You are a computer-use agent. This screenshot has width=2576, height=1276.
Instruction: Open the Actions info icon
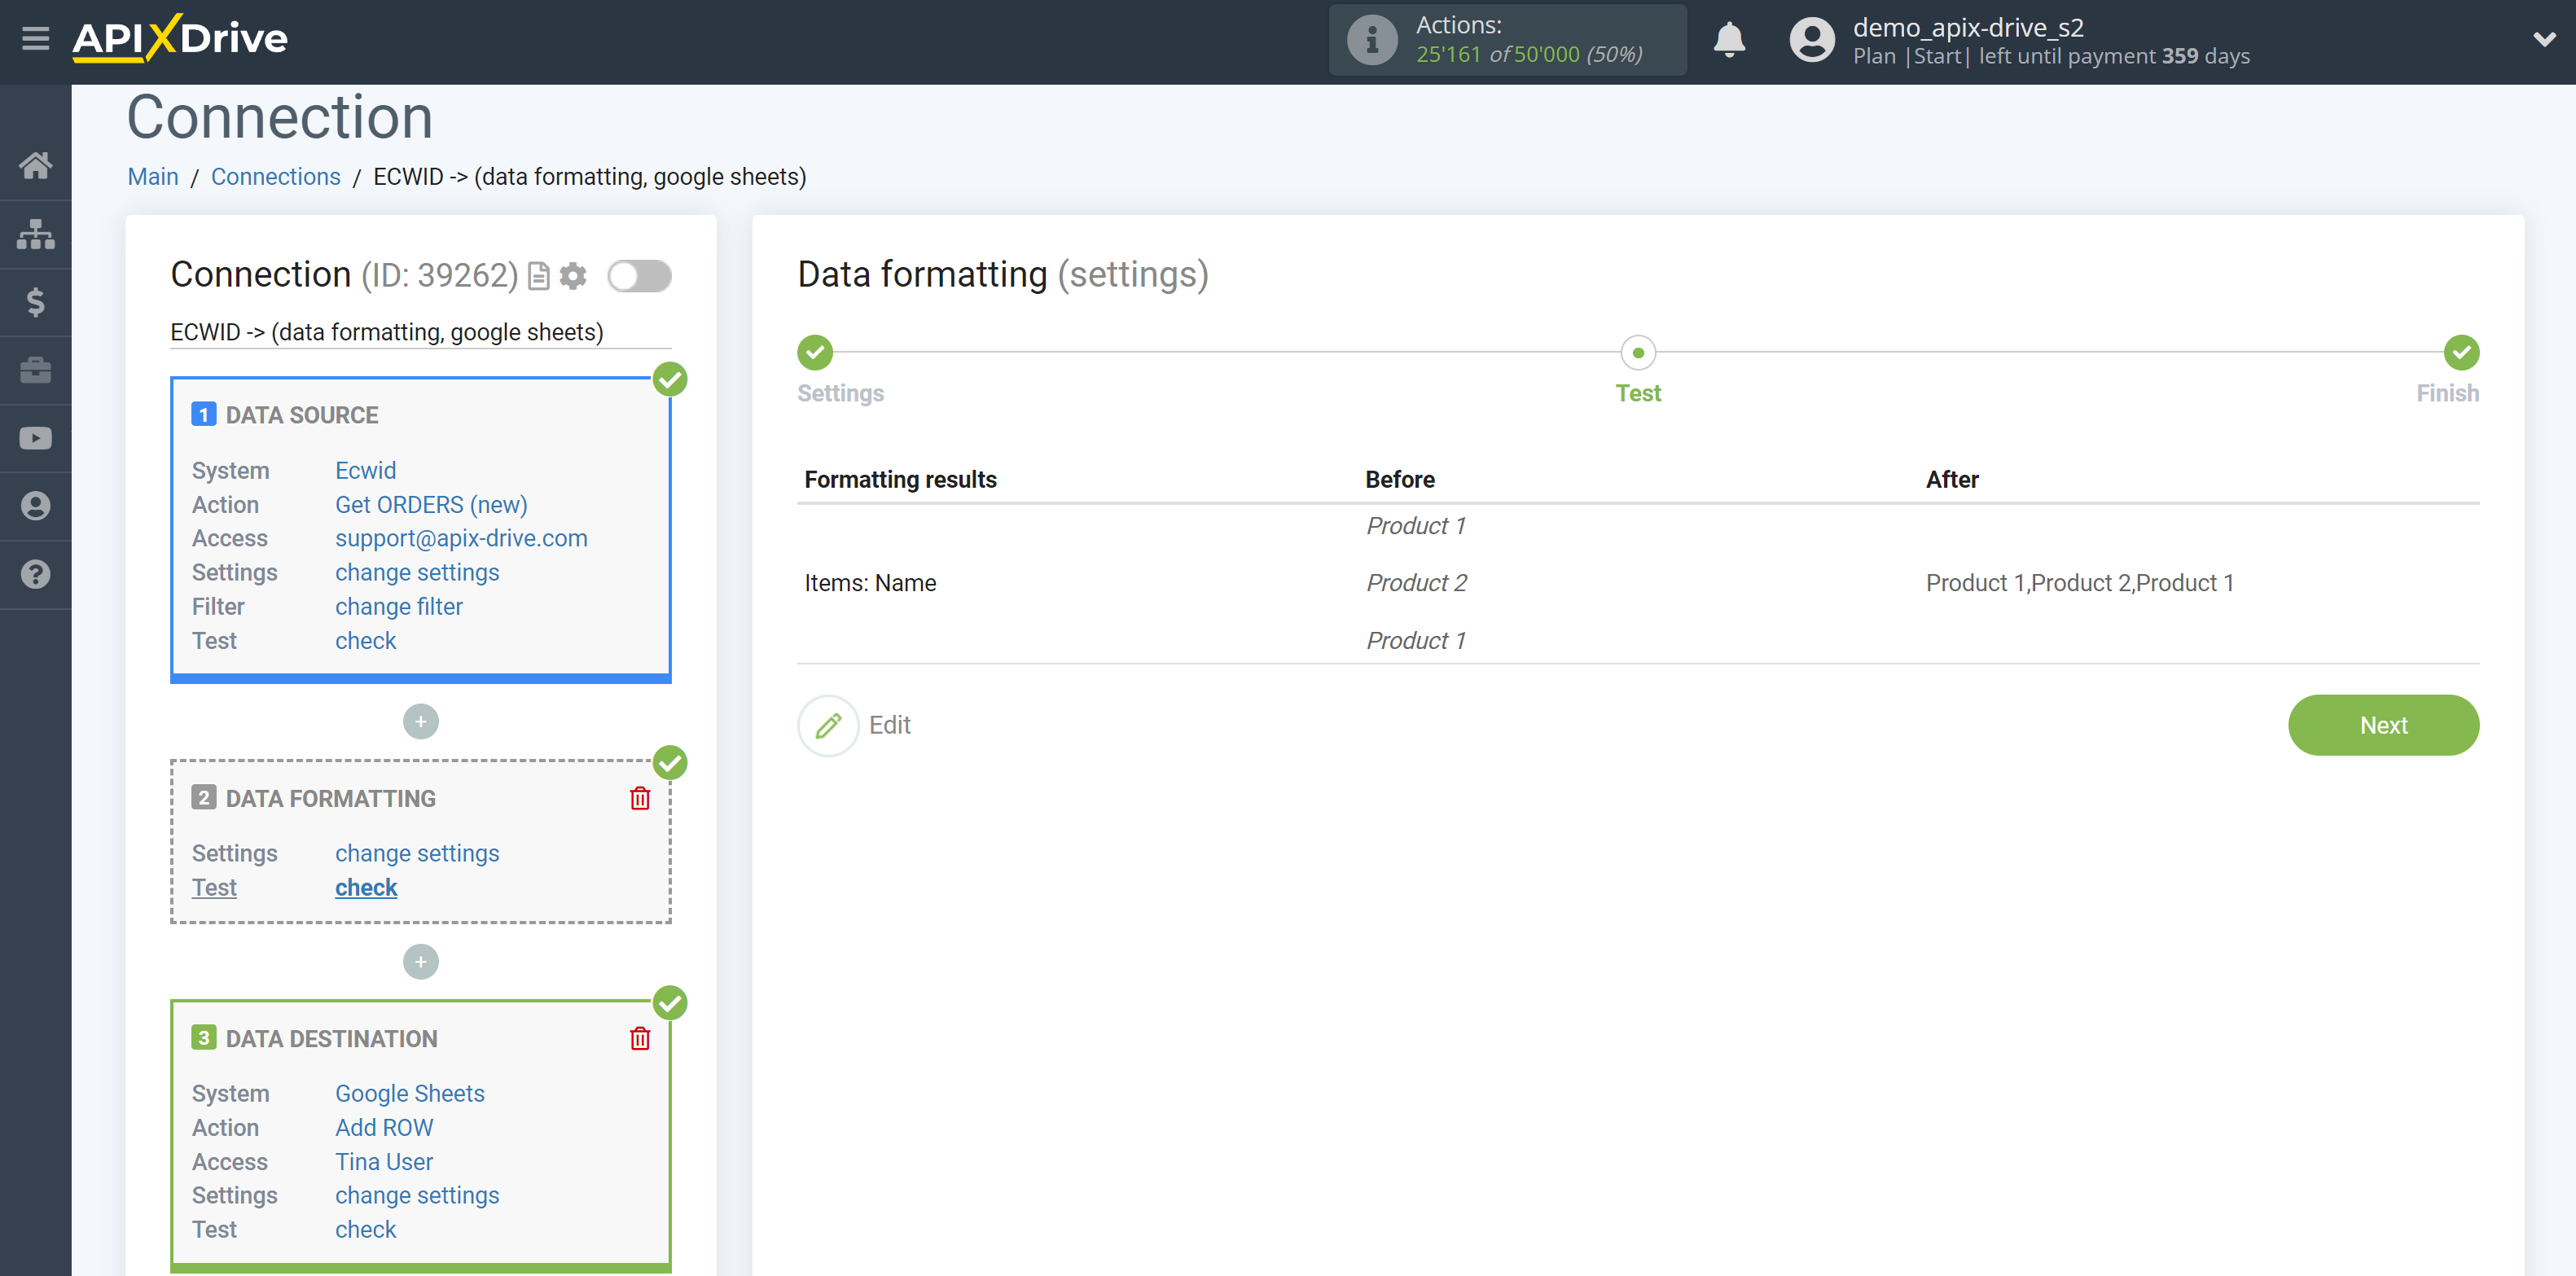[x=1371, y=40]
